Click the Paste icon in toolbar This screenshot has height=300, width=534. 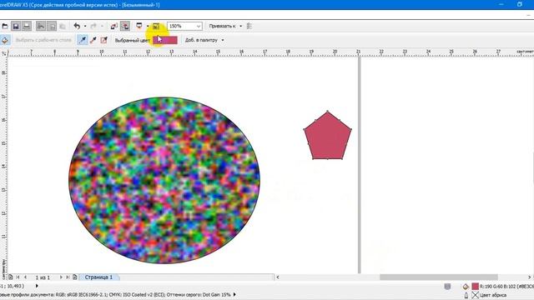pyautogui.click(x=63, y=26)
